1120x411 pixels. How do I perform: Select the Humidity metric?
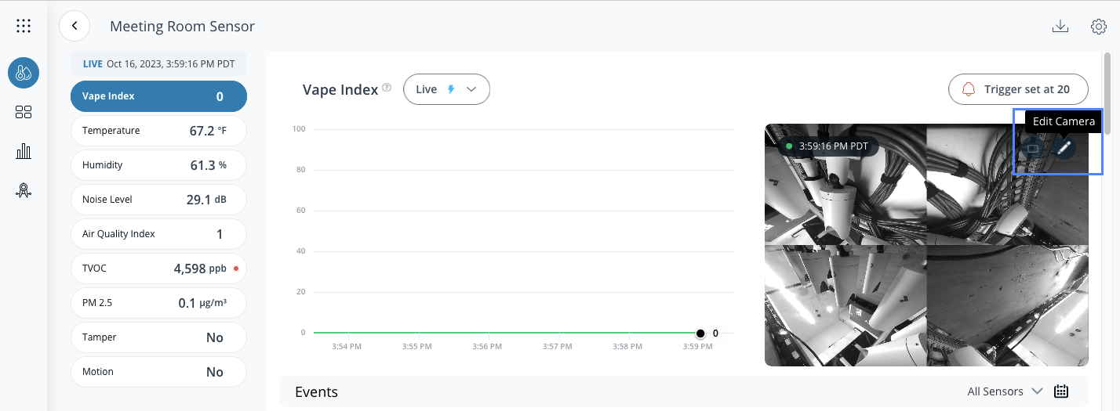158,165
